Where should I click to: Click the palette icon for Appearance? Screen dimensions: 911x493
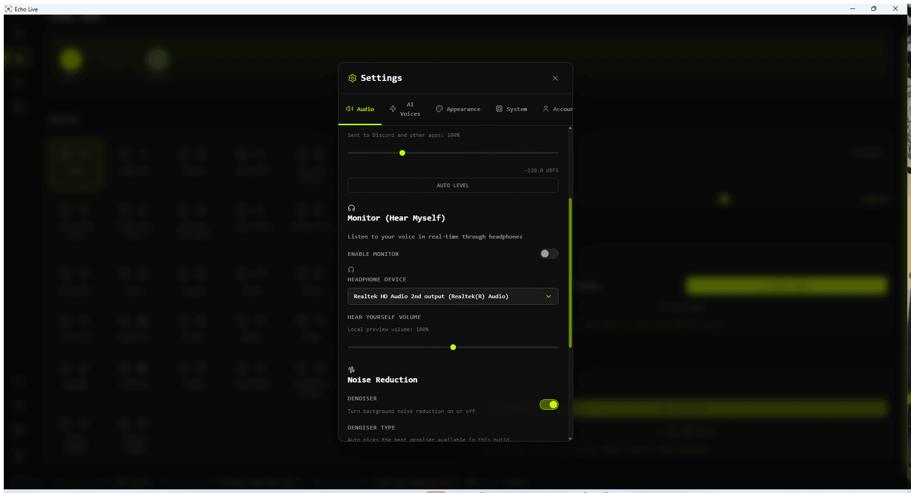[x=440, y=109]
